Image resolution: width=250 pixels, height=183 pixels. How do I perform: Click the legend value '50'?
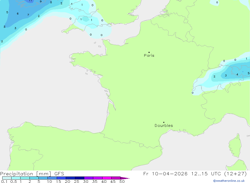(x=122, y=182)
